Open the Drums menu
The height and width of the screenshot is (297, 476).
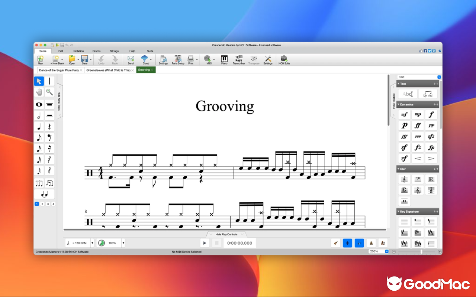pyautogui.click(x=96, y=51)
